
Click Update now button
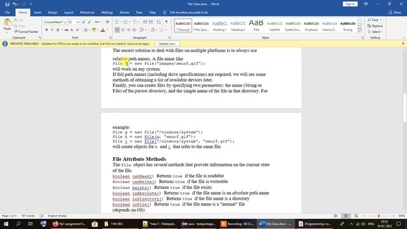pos(167,44)
